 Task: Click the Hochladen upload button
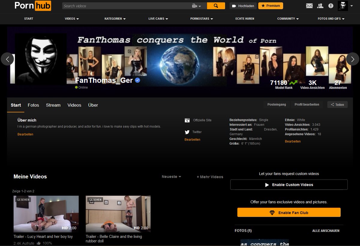(243, 6)
